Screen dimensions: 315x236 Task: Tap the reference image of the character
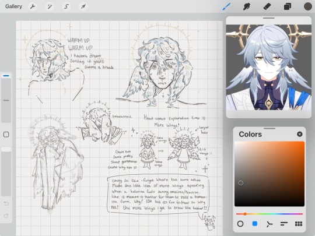coord(269,67)
